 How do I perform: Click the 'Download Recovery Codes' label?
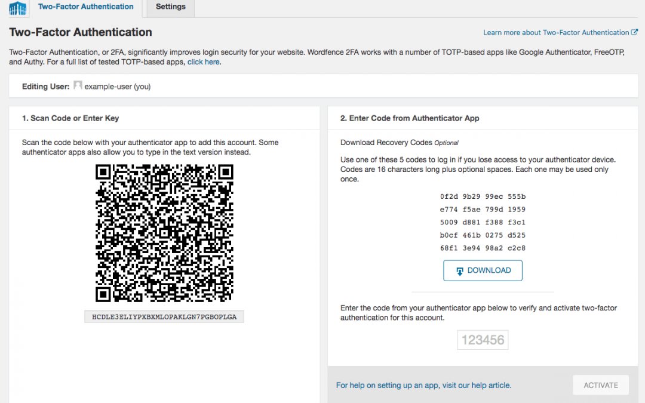tap(386, 142)
